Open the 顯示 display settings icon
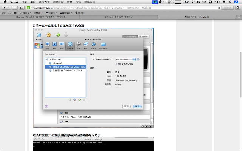This screenshot has width=242, height=151. [x=61, y=46]
